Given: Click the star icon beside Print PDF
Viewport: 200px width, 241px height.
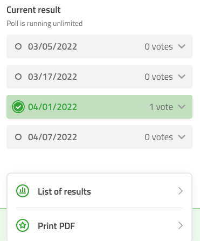Looking at the screenshot, I should click(x=23, y=225).
